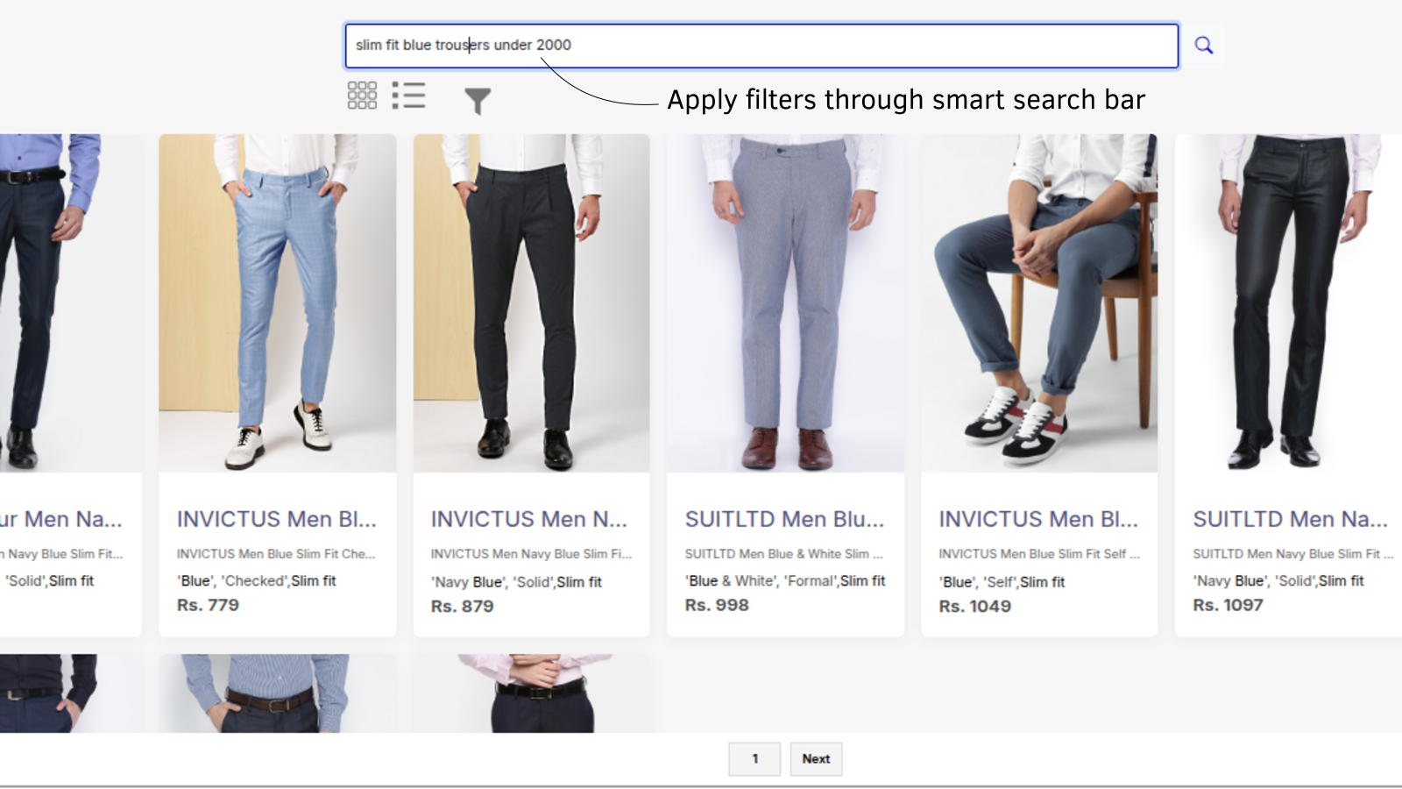The width and height of the screenshot is (1402, 789).
Task: Open the INVICTUS trousers priced Rs. 879
Action: [x=530, y=518]
